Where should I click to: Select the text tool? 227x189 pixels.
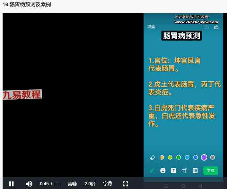pyautogui.click(x=173, y=171)
